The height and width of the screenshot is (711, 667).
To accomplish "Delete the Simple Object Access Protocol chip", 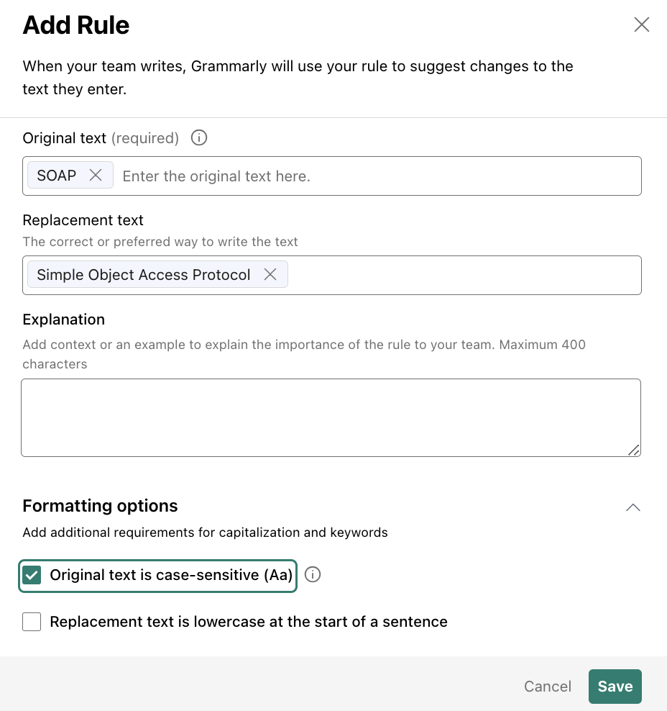I will 270,274.
